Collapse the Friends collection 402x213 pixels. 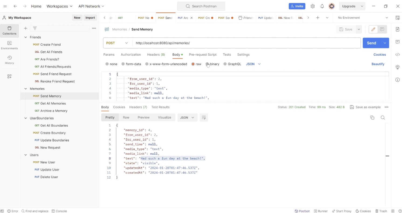pos(26,37)
